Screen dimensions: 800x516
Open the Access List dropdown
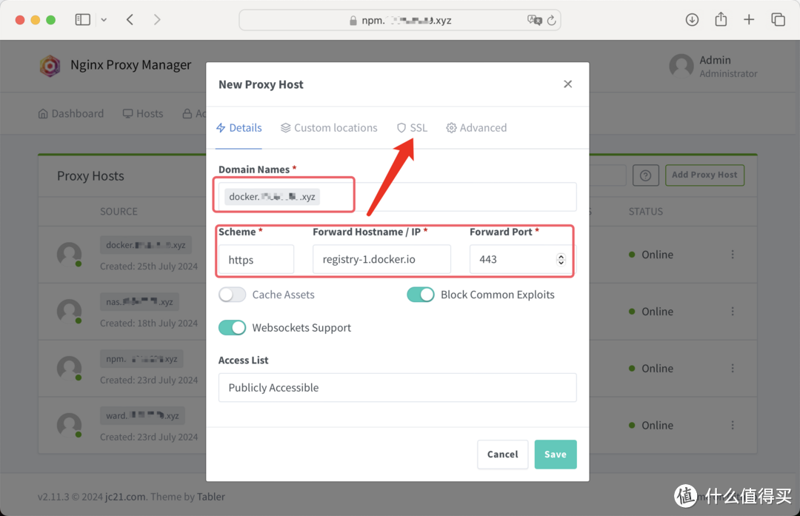tap(397, 388)
